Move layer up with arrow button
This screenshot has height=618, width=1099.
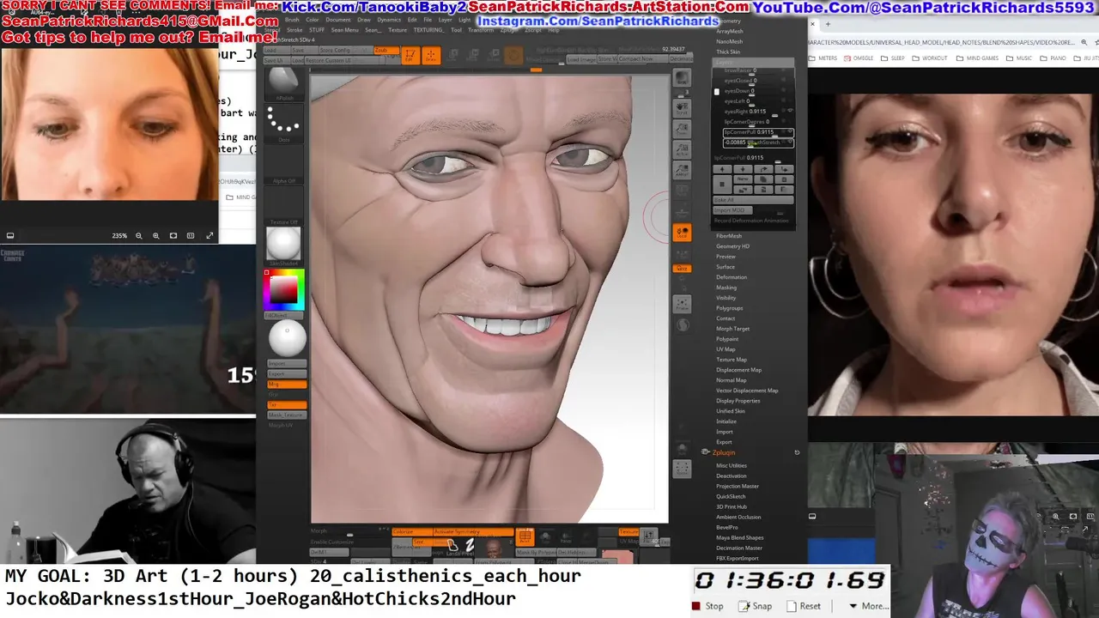pyautogui.click(x=721, y=169)
